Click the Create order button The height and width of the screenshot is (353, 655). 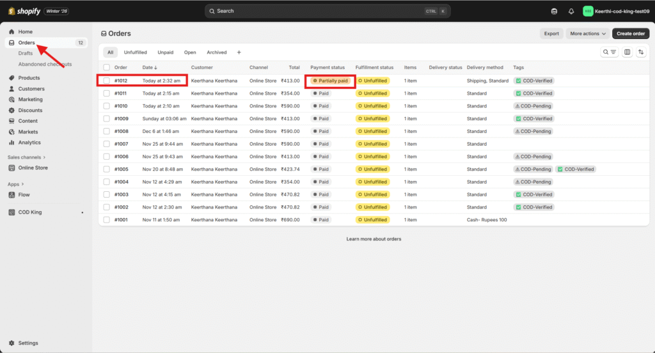click(x=630, y=34)
